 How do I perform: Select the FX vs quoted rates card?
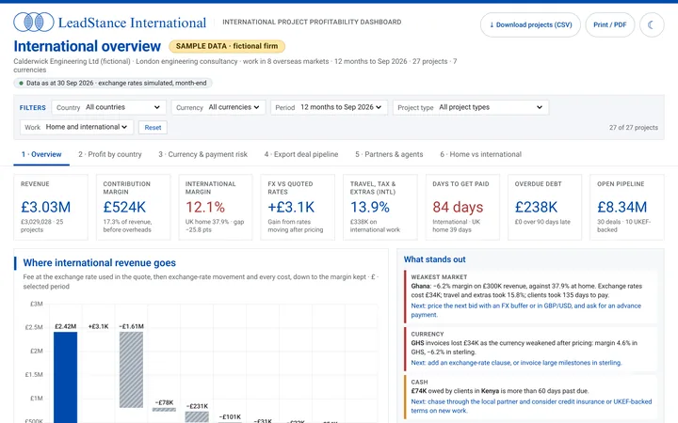point(298,207)
